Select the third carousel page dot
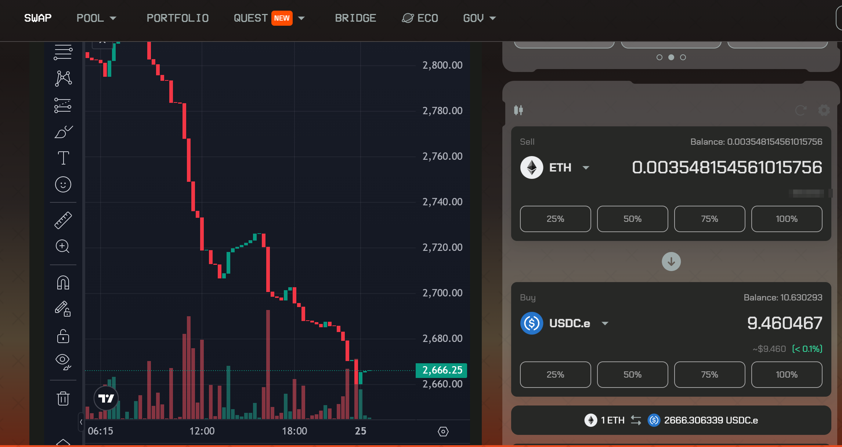Image resolution: width=842 pixels, height=447 pixels. click(x=683, y=57)
